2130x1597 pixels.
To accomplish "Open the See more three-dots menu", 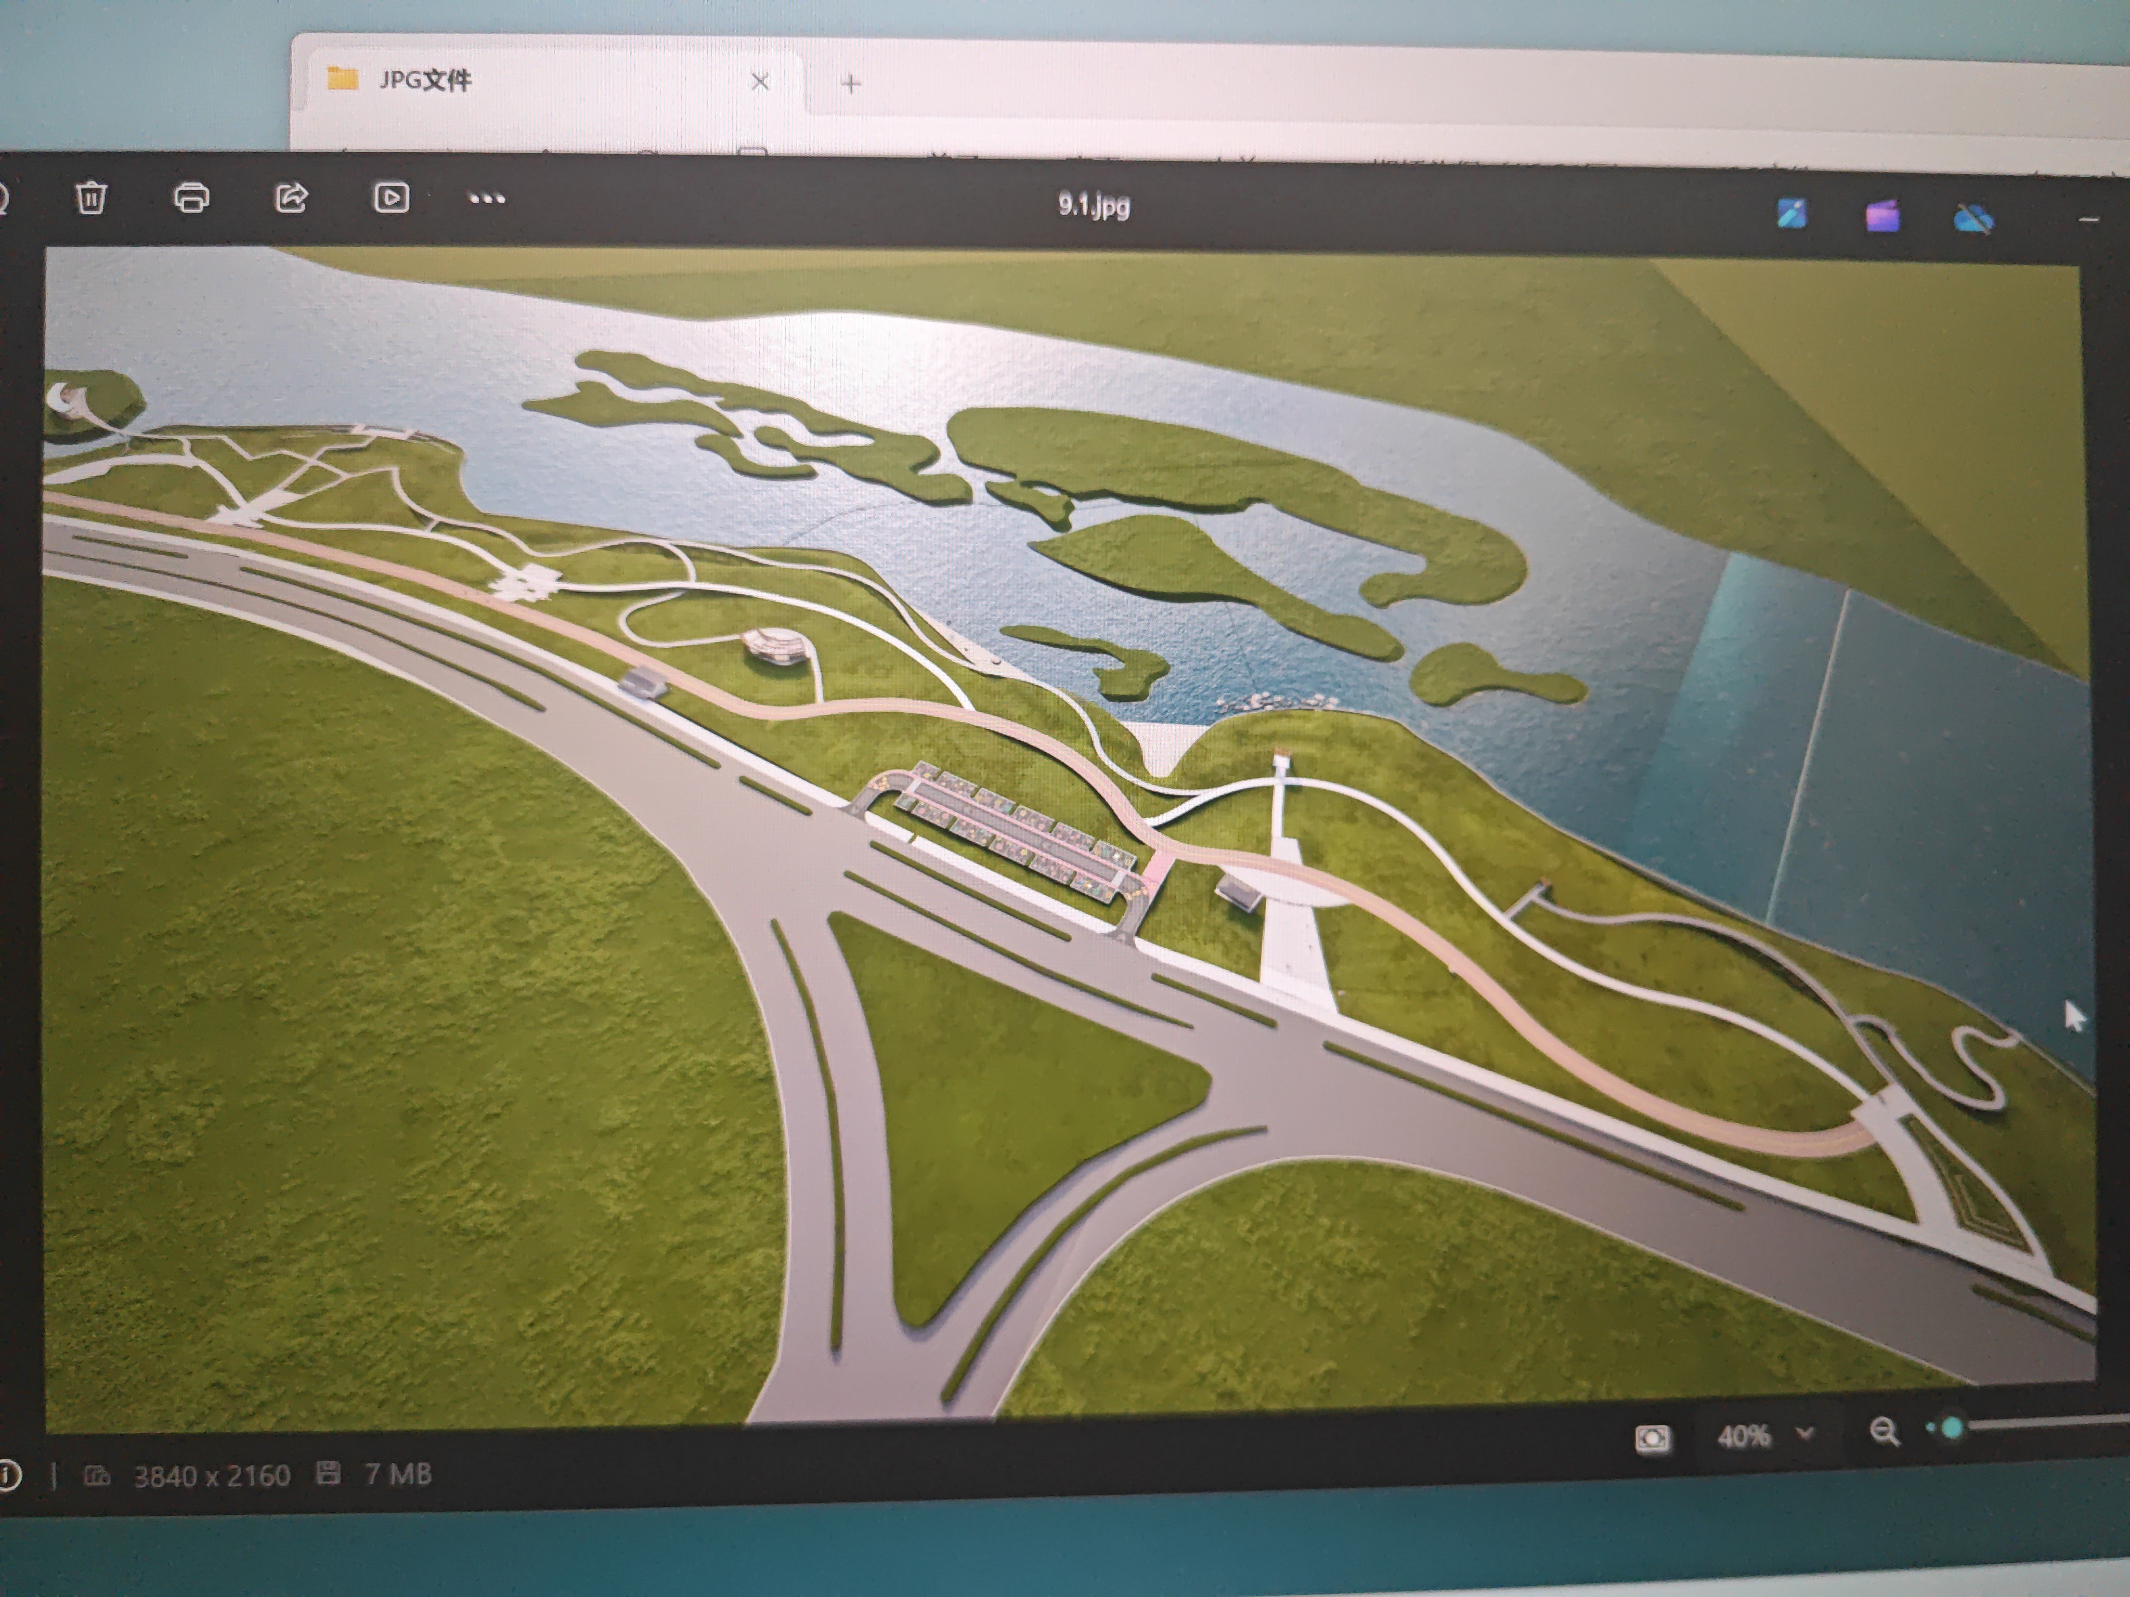I will pyautogui.click(x=486, y=199).
